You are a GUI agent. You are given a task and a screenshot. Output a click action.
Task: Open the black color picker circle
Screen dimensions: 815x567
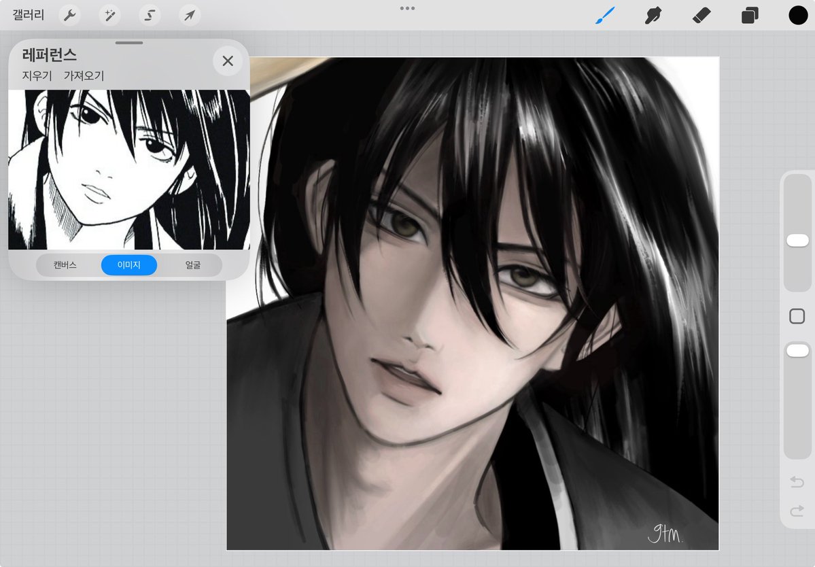coord(798,15)
